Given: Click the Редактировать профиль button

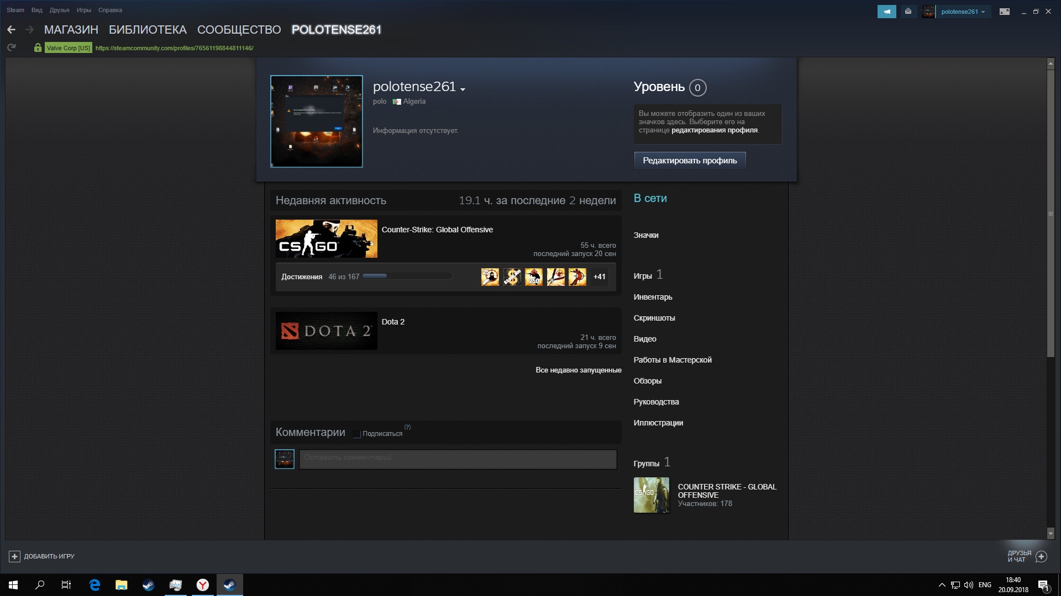Looking at the screenshot, I should tap(690, 161).
